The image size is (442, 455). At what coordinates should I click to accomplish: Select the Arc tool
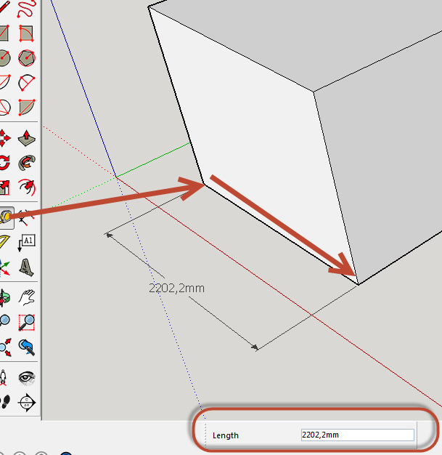(5, 82)
